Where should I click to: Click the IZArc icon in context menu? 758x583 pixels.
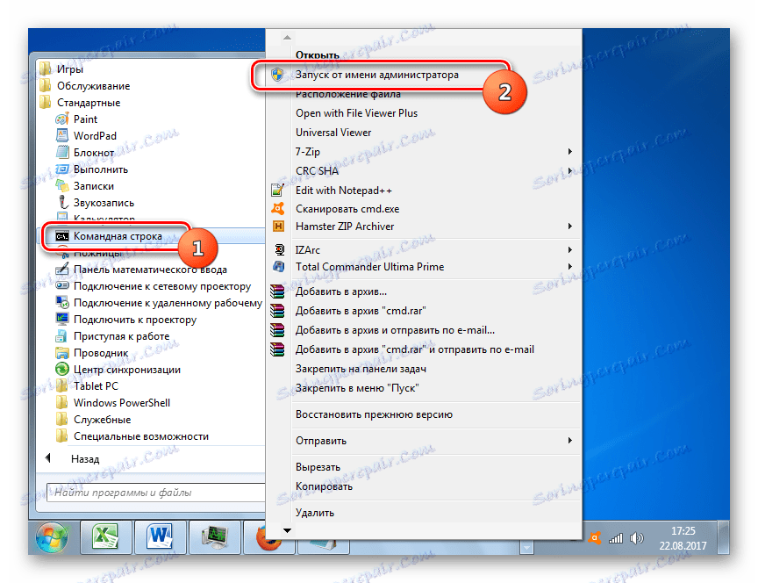279,249
